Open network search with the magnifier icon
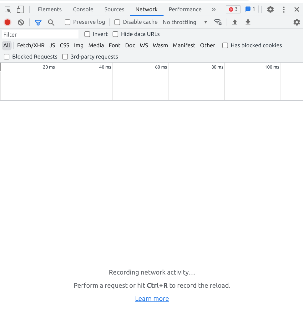This screenshot has width=303, height=324. click(51, 22)
